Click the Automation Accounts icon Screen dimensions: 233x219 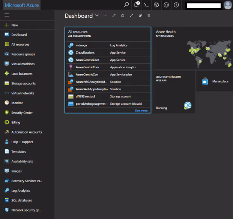coord(7,132)
